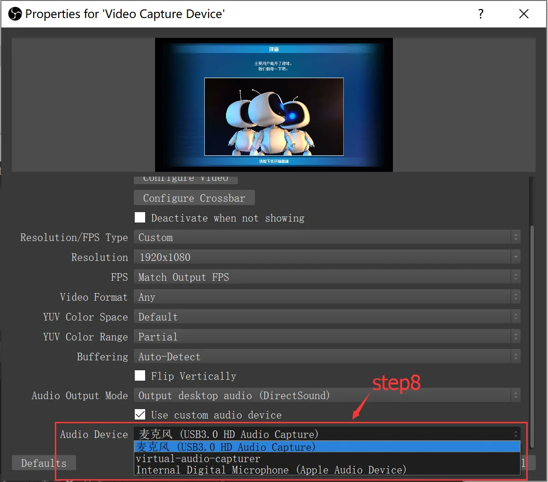Click the Configure Crossbar button
Screen dimensions: 548x482
point(194,198)
